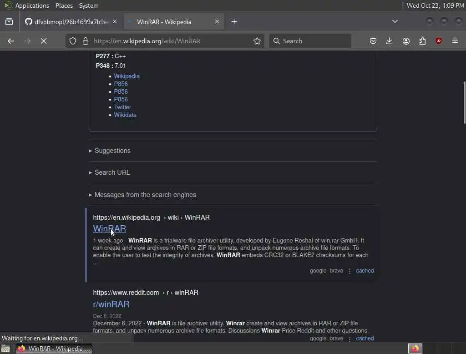Open cached version of WinRAR result
This screenshot has height=354, width=466.
click(365, 271)
